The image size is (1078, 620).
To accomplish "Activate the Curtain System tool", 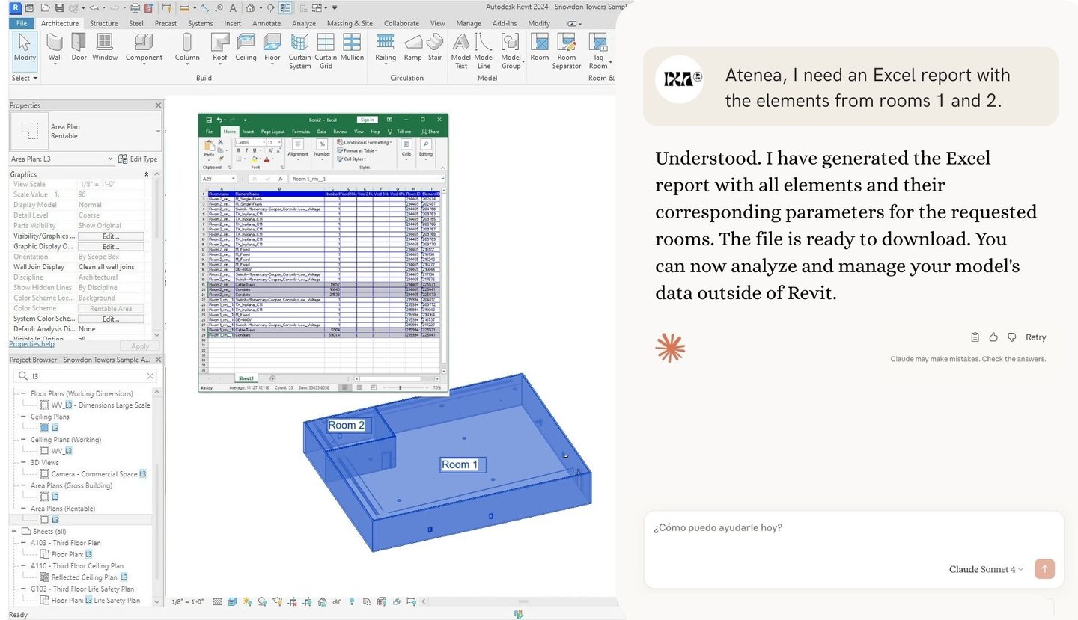I will pyautogui.click(x=299, y=52).
